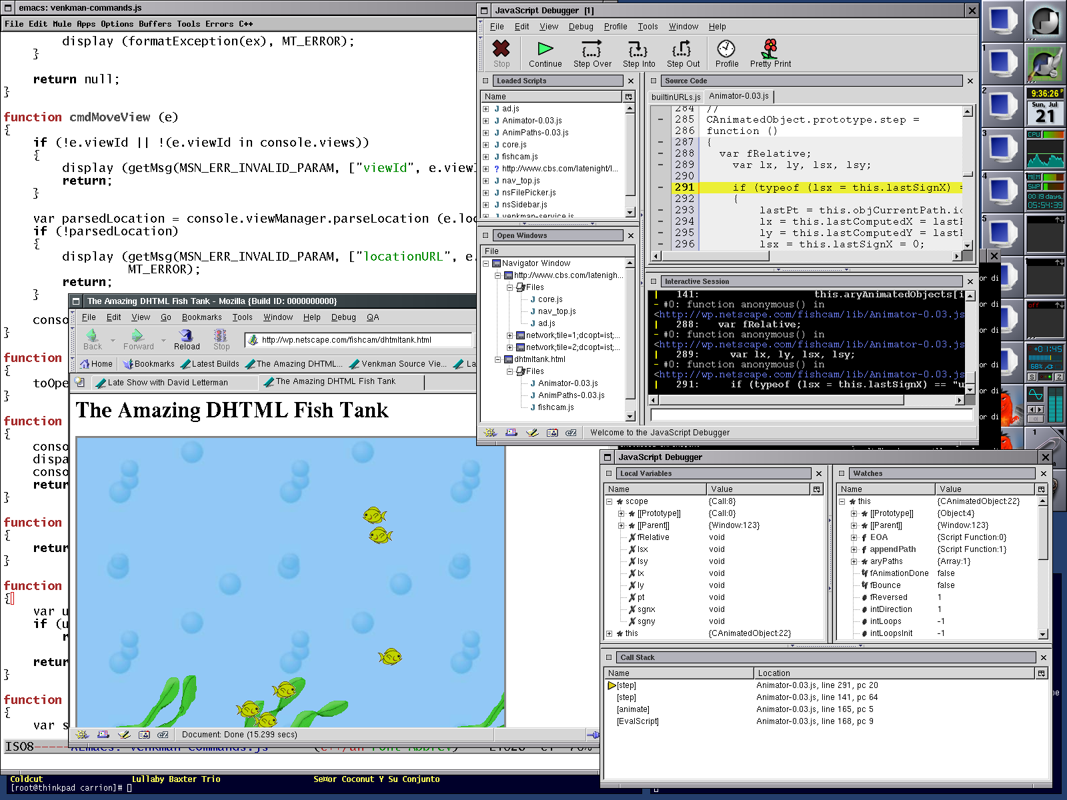Screen dimensions: 1067x800
Task: Click vertical scrollbar in Loaded Scripts list
Action: tap(630, 160)
